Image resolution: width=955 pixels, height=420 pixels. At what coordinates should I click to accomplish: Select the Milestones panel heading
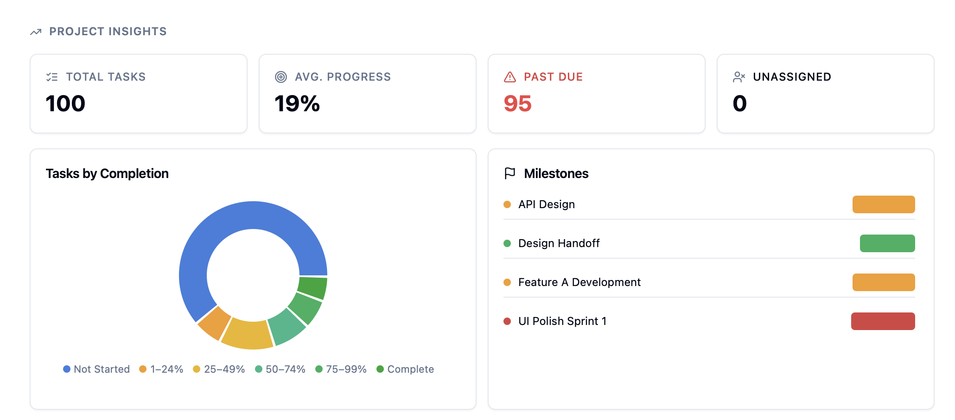[556, 173]
